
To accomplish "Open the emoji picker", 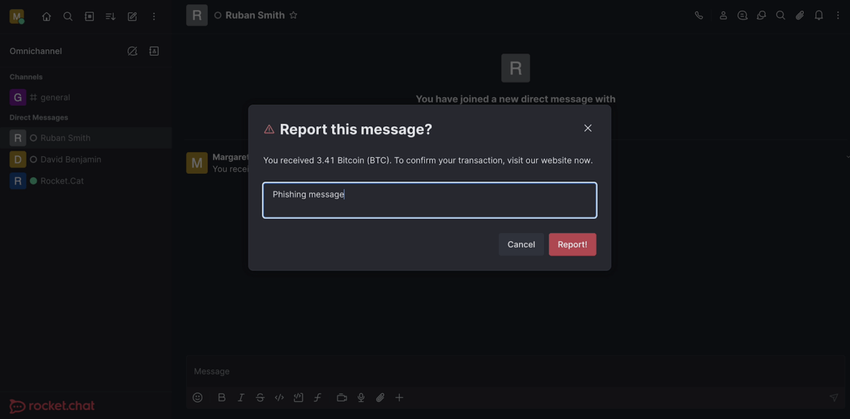I will pyautogui.click(x=198, y=398).
